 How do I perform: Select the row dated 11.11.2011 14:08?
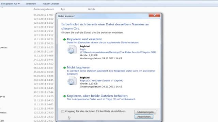43,56
